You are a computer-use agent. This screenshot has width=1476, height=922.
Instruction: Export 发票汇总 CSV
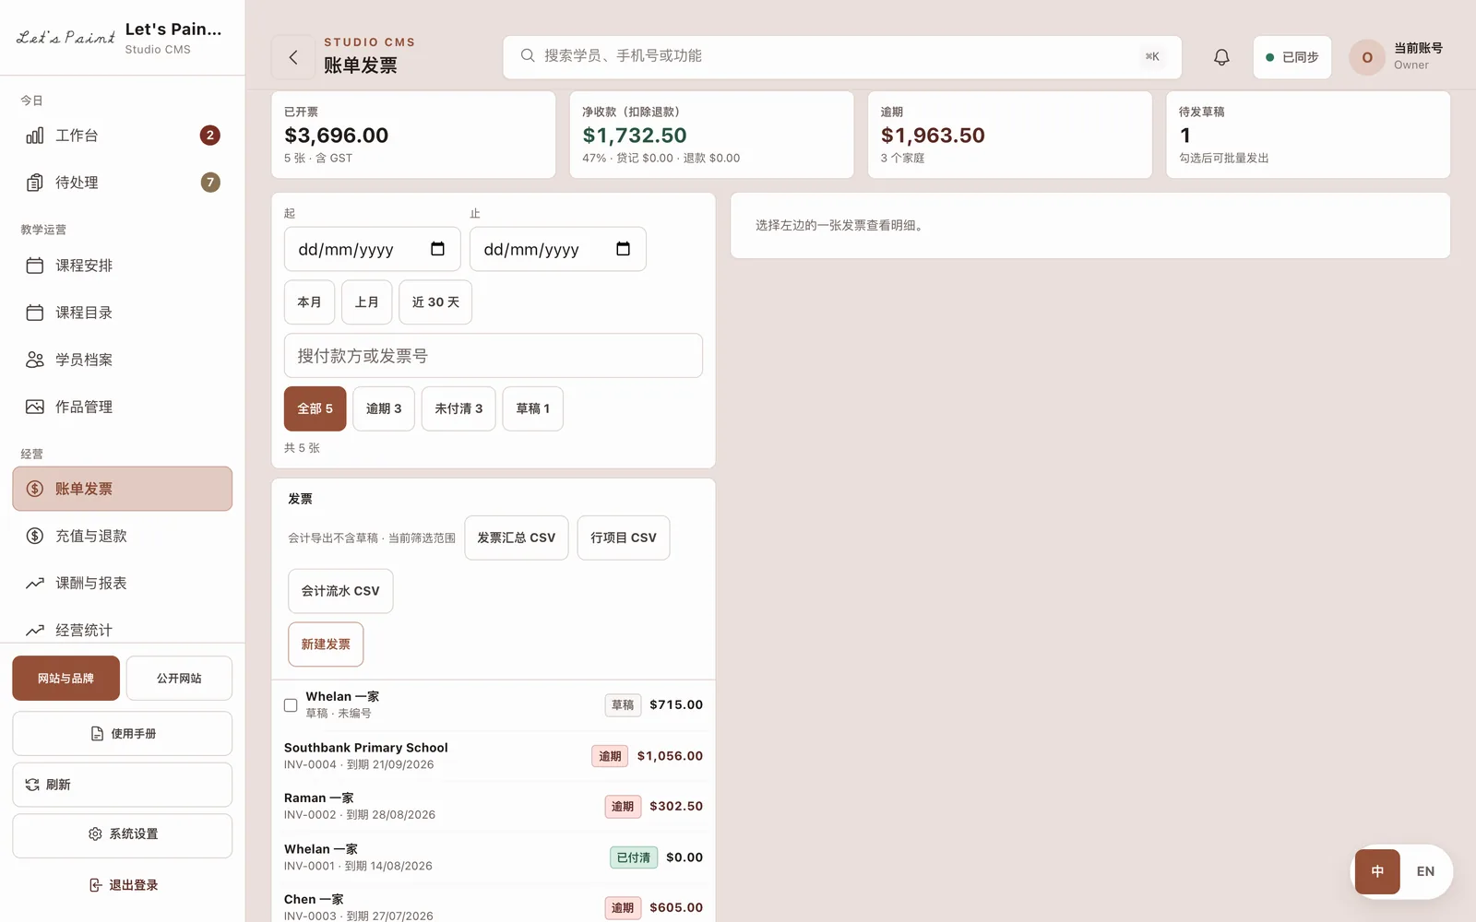point(517,538)
